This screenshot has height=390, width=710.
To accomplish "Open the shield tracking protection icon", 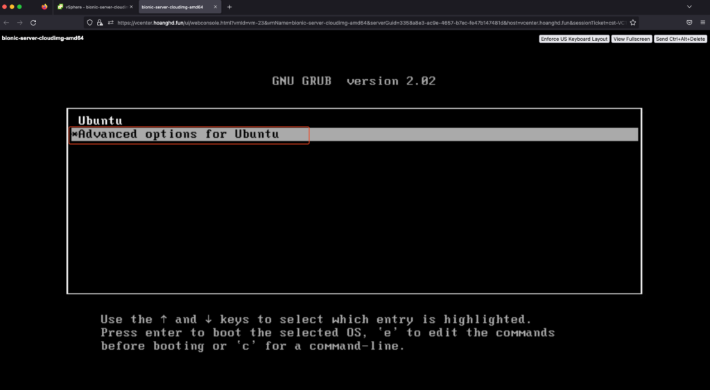I will point(89,23).
